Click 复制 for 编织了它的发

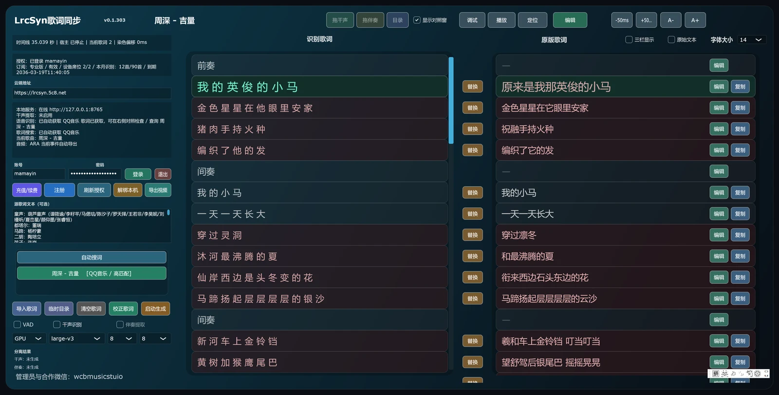click(740, 150)
